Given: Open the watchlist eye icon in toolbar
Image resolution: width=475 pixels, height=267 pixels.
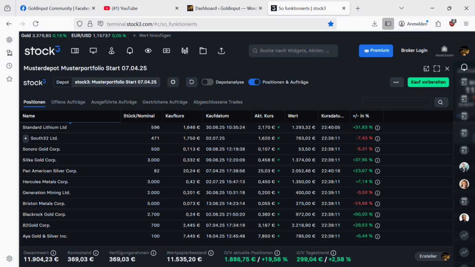Looking at the screenshot, I should click(148, 51).
